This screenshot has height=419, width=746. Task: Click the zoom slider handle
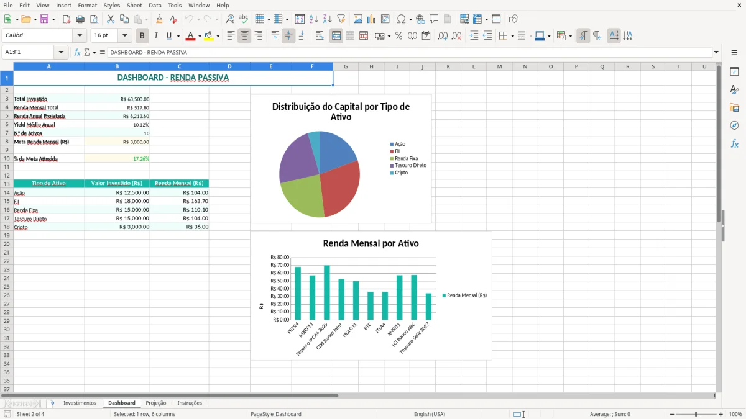point(696,414)
